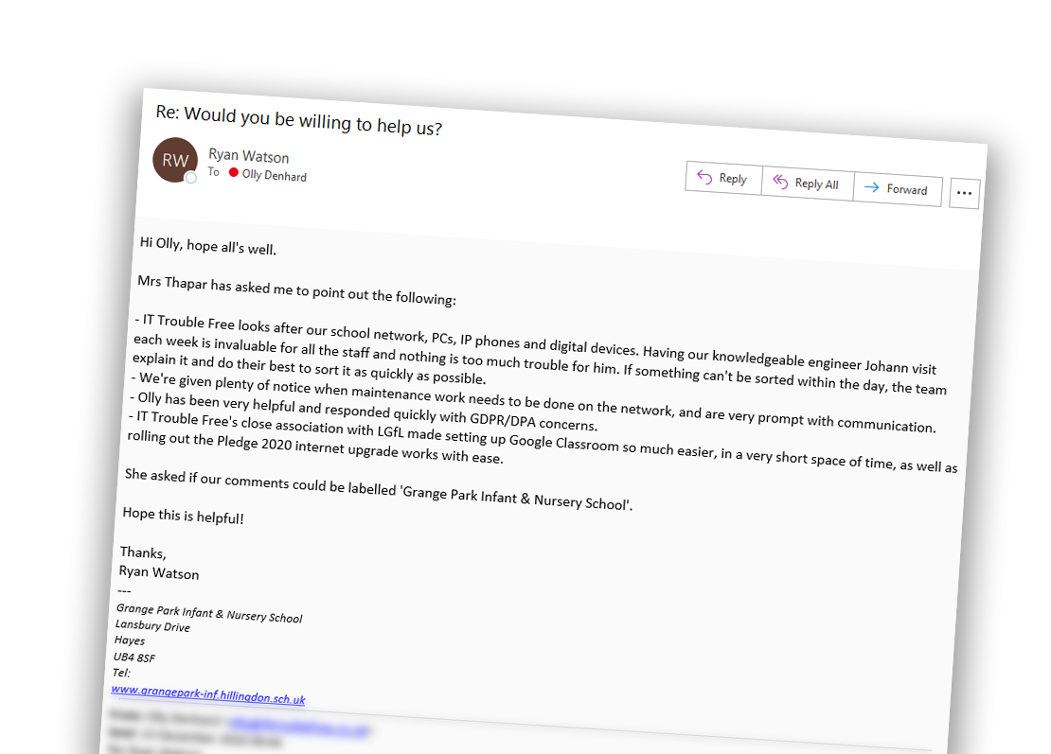
Task: Click the 'To' recipient label
Action: pyautogui.click(x=213, y=171)
